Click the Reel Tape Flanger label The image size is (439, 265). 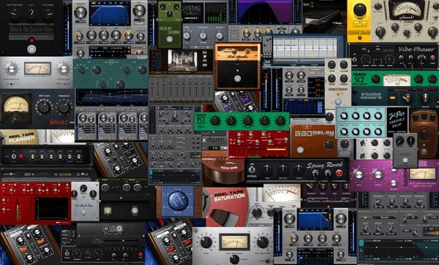[x=21, y=137]
